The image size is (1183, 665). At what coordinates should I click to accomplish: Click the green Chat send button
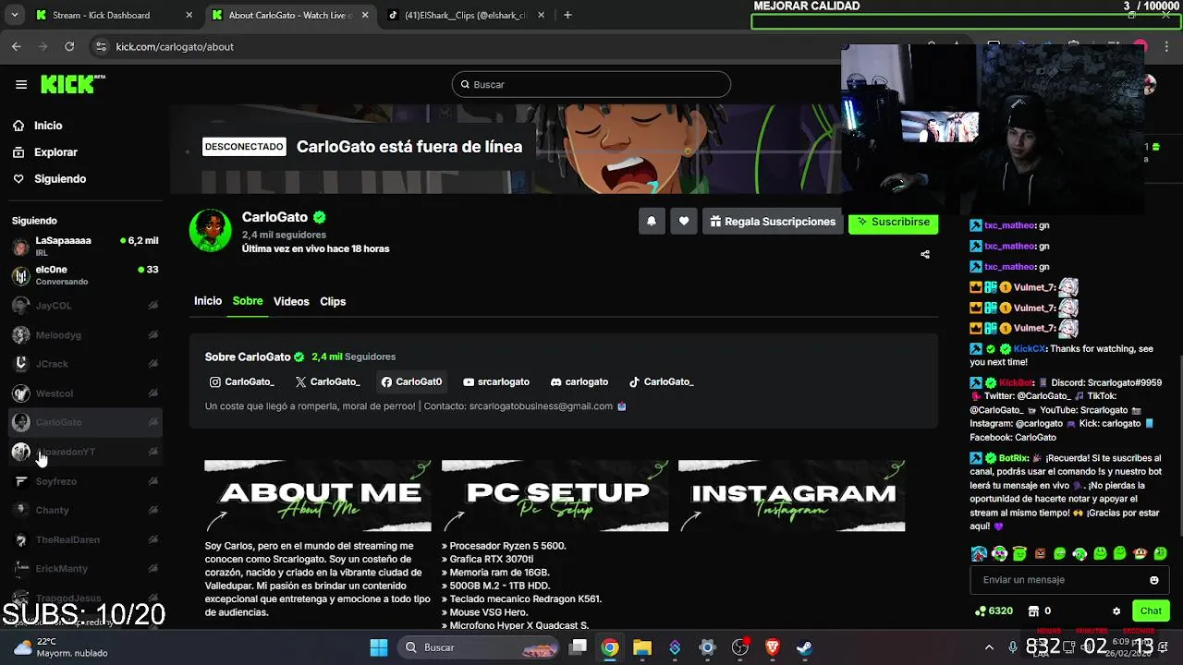pos(1151,611)
